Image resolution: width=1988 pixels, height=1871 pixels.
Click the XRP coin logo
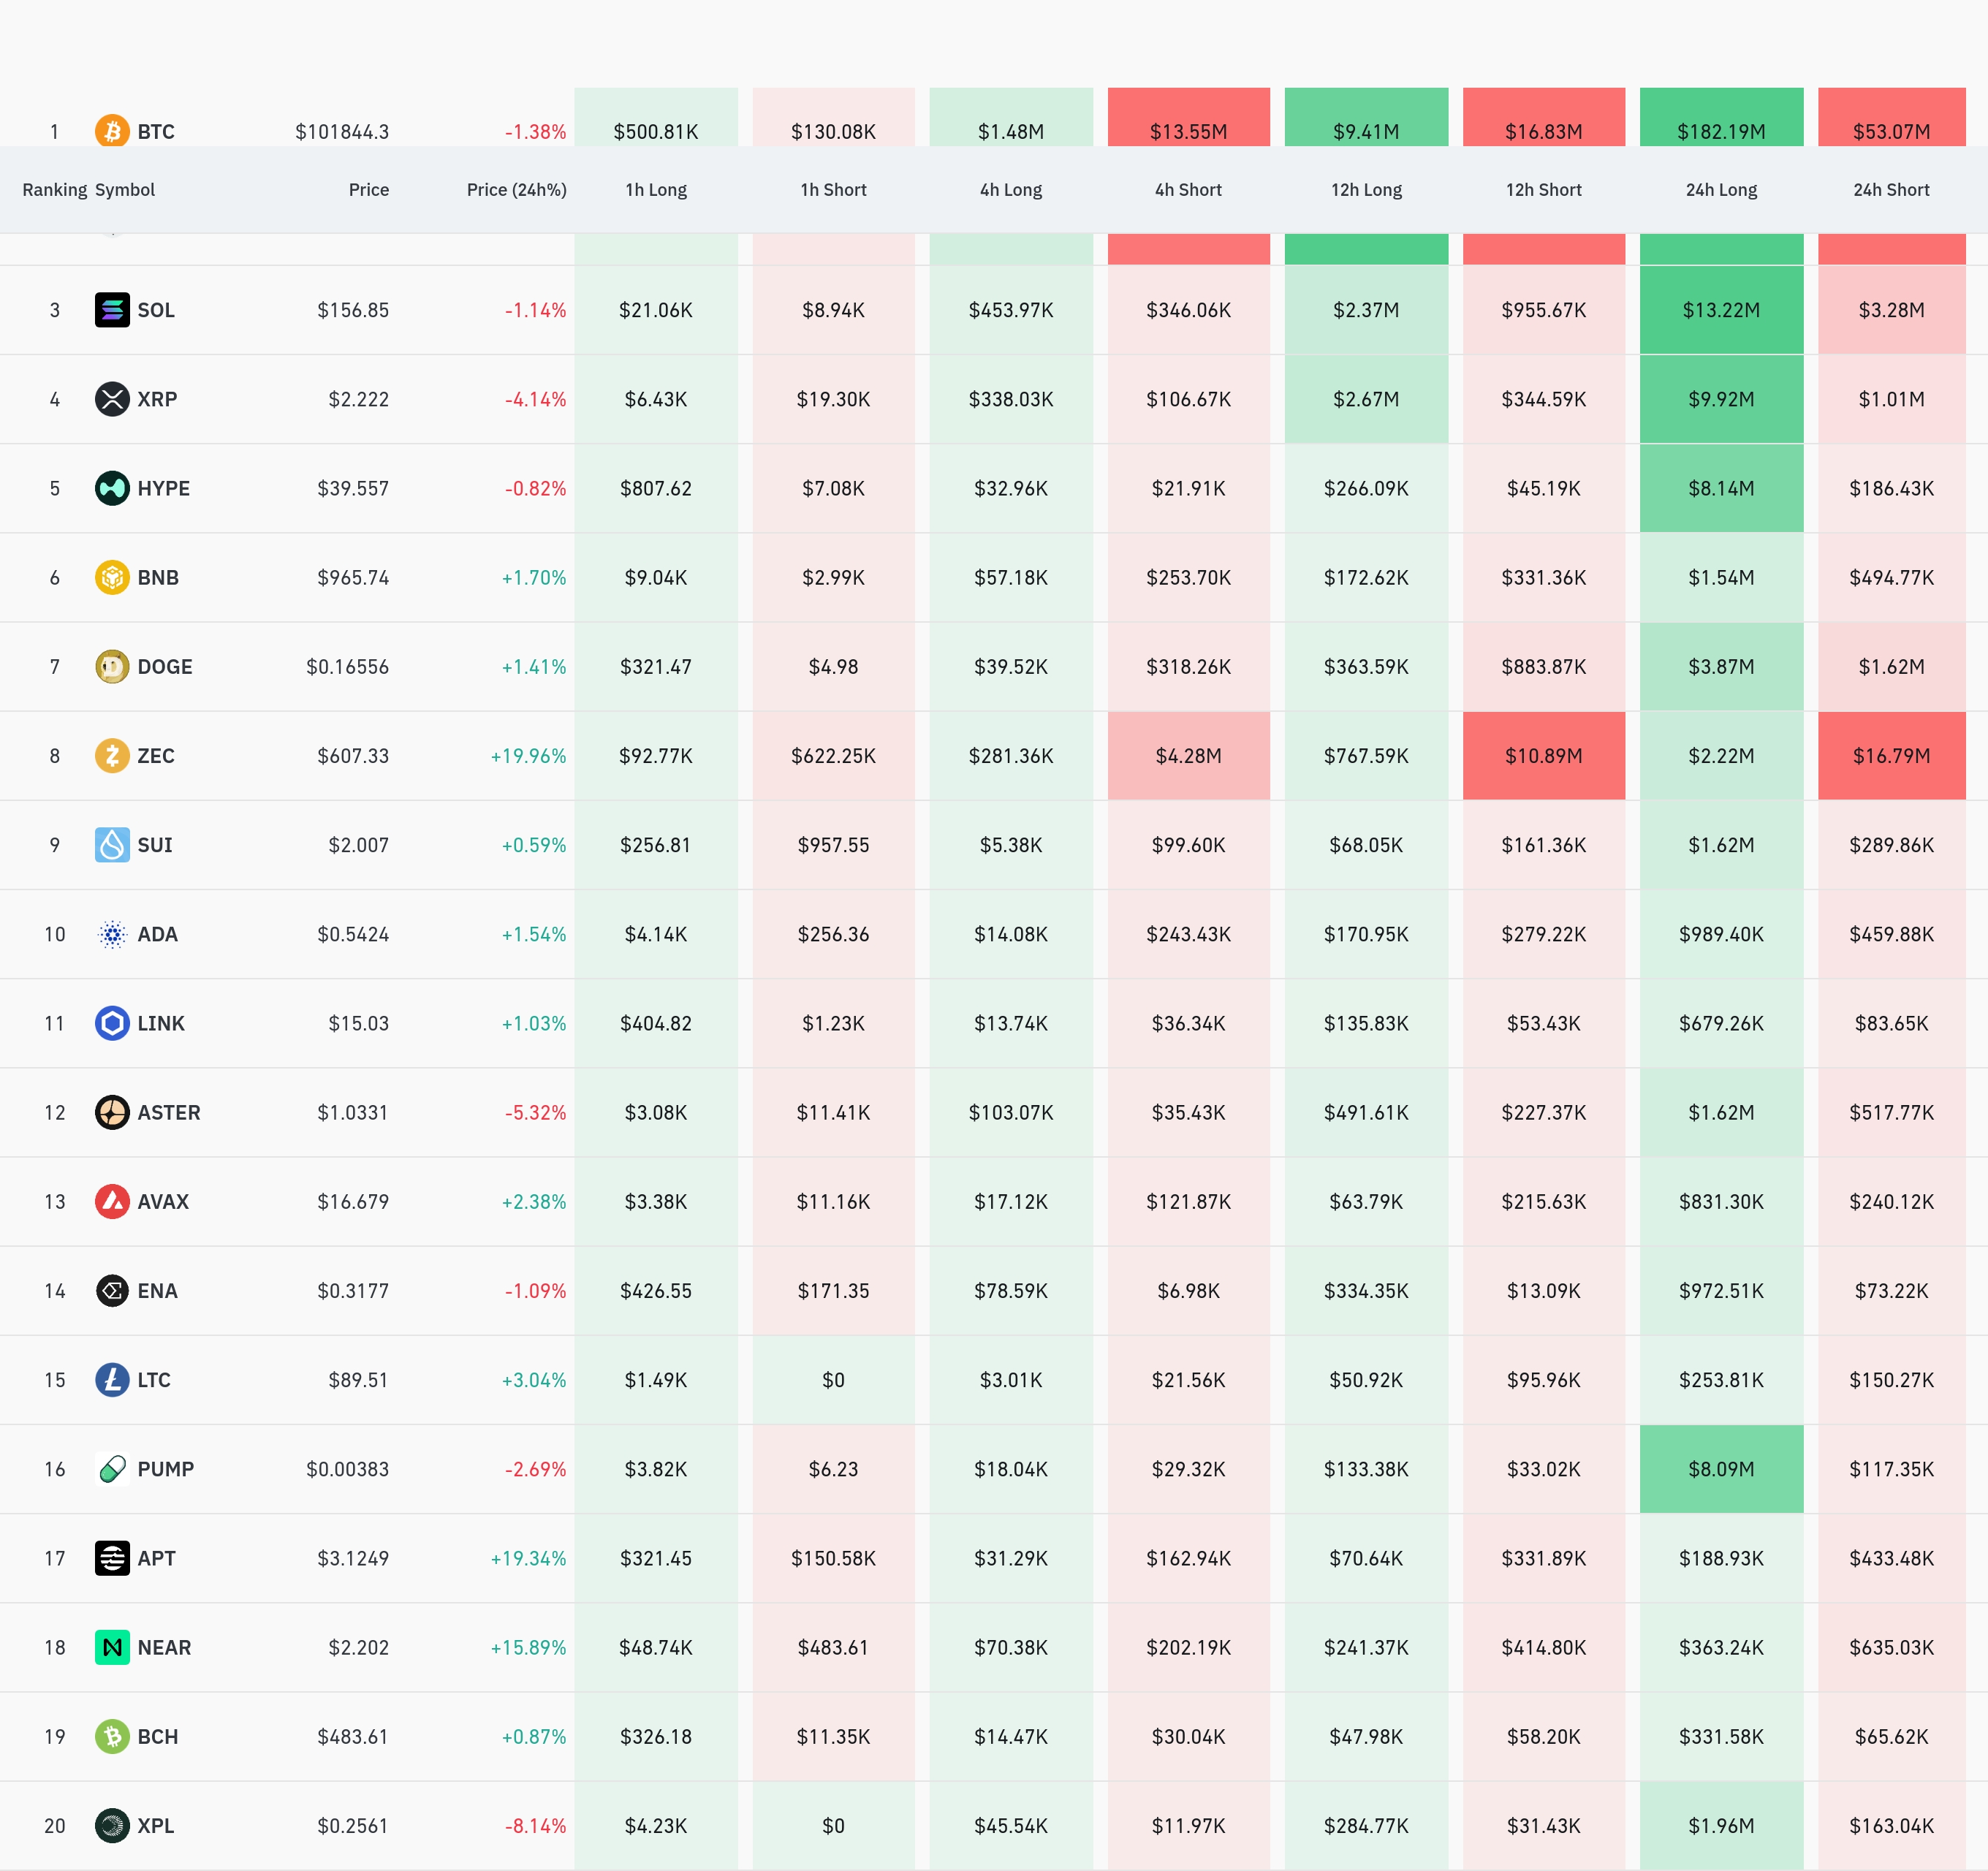(112, 399)
